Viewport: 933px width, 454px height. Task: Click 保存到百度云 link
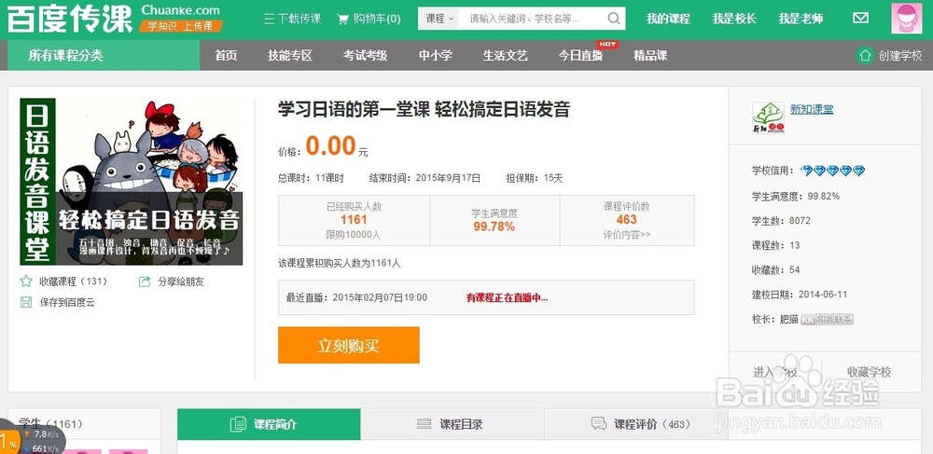67,302
